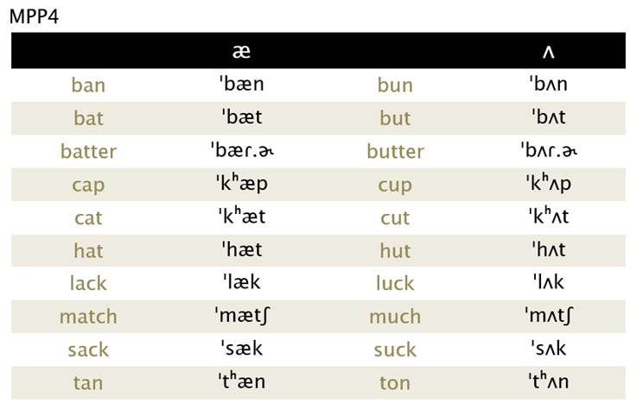Pick the word 'luck'
The width and height of the screenshot is (637, 416).
point(395,284)
